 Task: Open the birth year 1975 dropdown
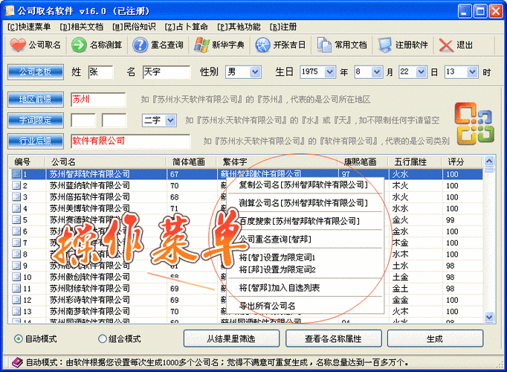click(x=329, y=72)
